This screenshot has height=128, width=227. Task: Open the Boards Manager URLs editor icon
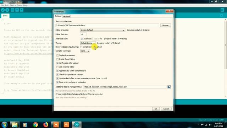[x=169, y=87]
